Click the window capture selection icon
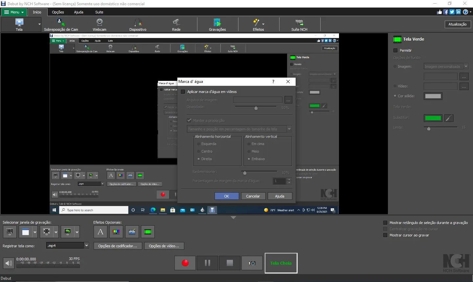Screen dimensions: 473x282 click(25, 232)
